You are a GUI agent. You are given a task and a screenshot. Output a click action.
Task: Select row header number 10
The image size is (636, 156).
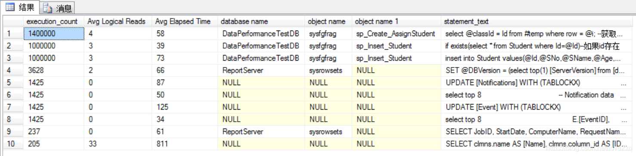pos(13,144)
